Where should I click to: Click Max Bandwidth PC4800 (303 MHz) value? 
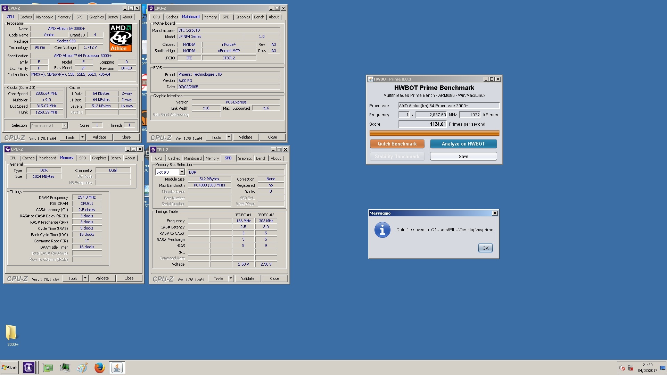point(209,185)
